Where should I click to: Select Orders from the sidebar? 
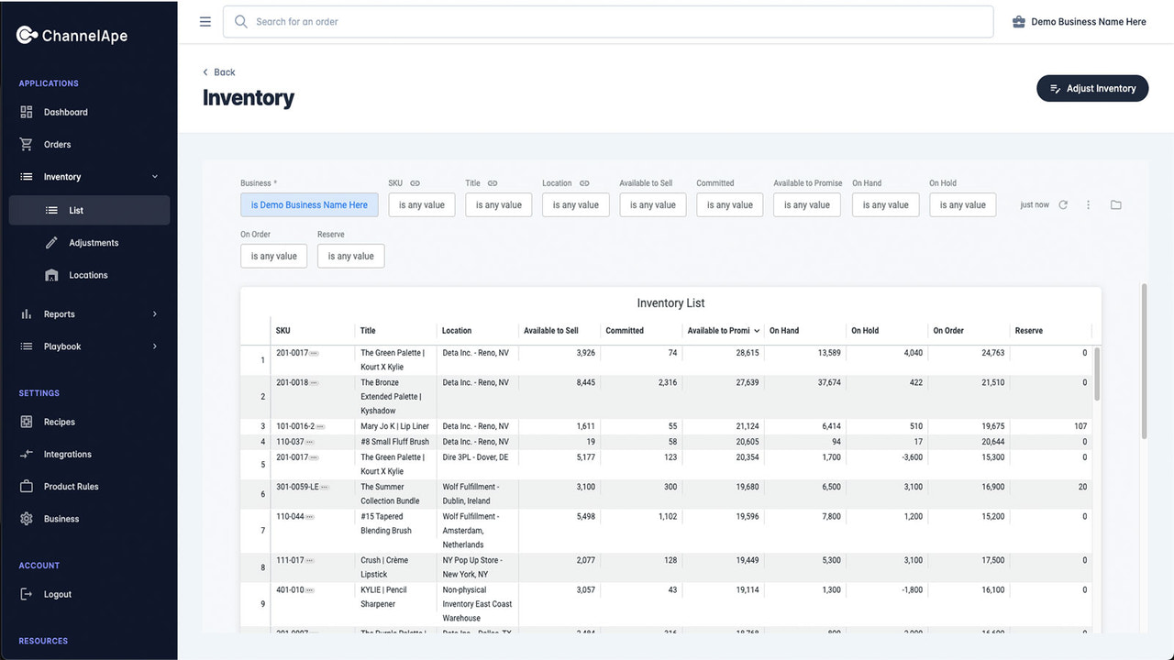click(57, 144)
